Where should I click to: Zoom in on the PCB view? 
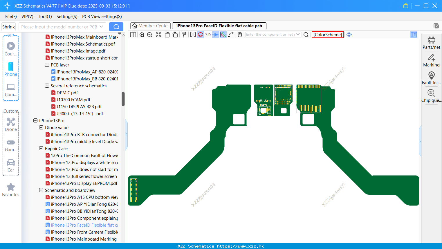(x=142, y=35)
